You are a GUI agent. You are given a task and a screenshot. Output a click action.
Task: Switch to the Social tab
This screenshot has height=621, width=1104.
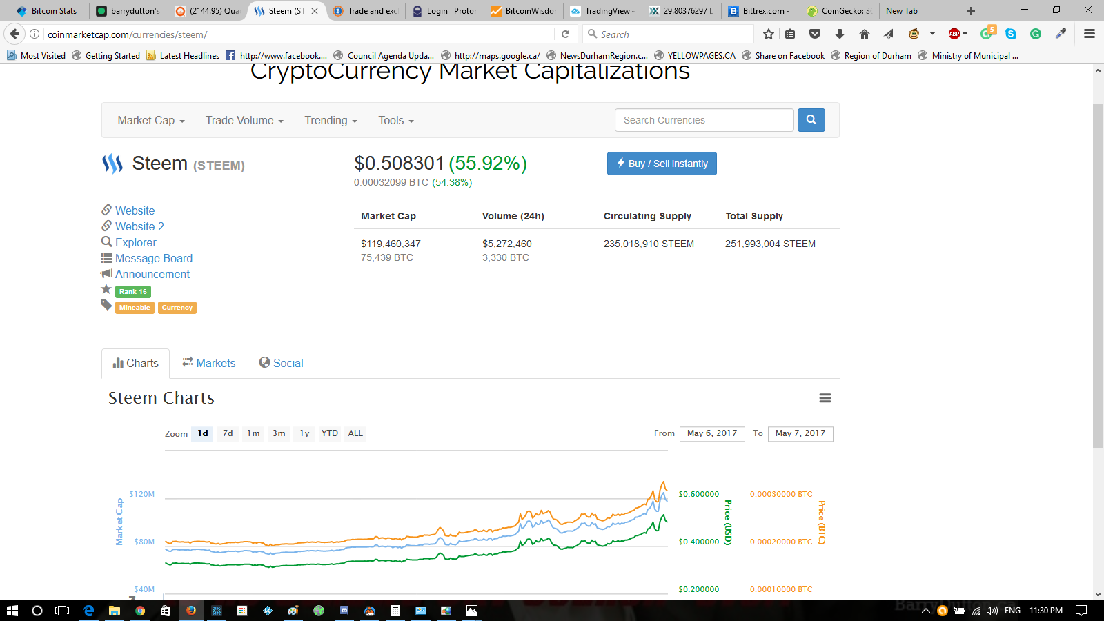coord(281,363)
